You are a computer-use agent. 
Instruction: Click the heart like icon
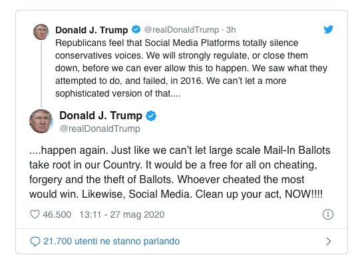click(x=35, y=214)
